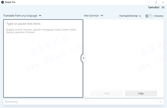Click the Copy button
This screenshot has height=108, width=167.
(x=141, y=93)
